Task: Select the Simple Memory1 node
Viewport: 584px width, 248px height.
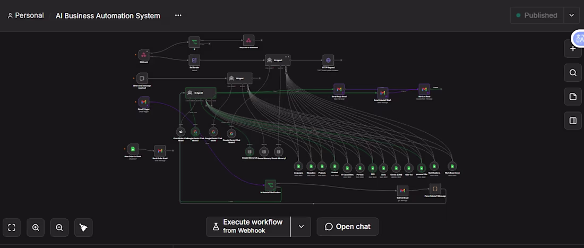Action: (x=278, y=151)
